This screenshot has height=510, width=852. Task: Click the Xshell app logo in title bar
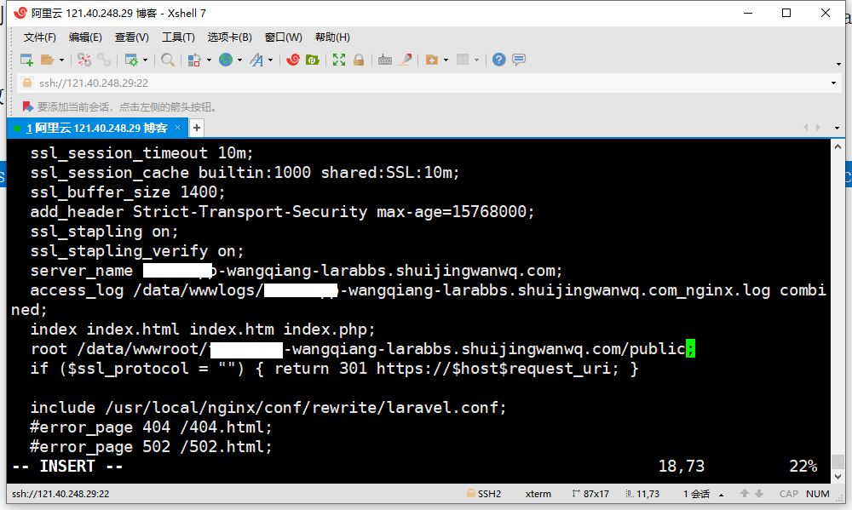[x=20, y=13]
